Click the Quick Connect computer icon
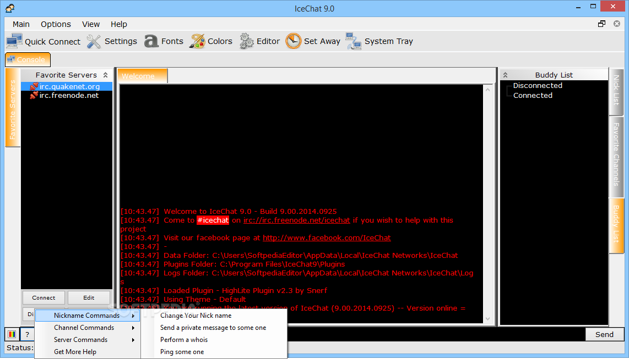The image size is (629, 359). 14,41
